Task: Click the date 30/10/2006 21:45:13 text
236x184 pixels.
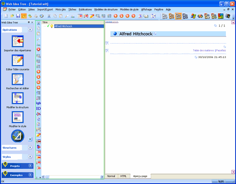Action: (x=212, y=57)
